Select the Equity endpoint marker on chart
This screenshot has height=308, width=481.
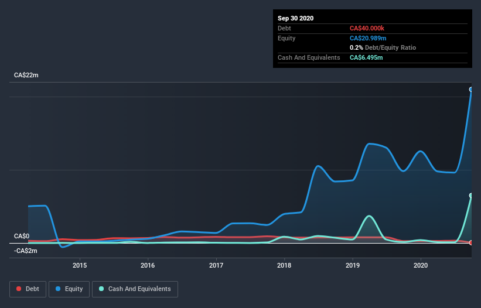[471, 90]
